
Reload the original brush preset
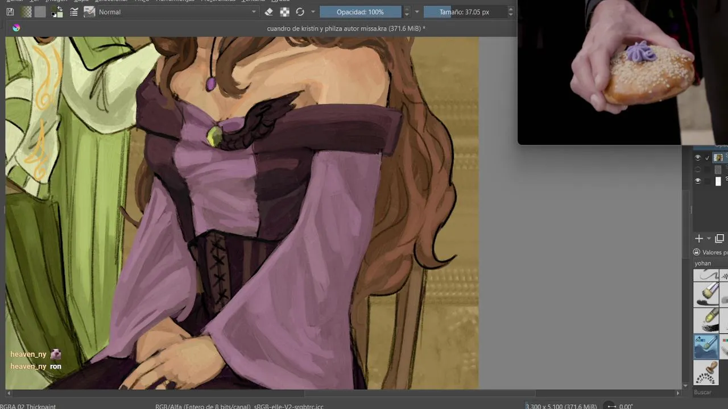pyautogui.click(x=300, y=11)
